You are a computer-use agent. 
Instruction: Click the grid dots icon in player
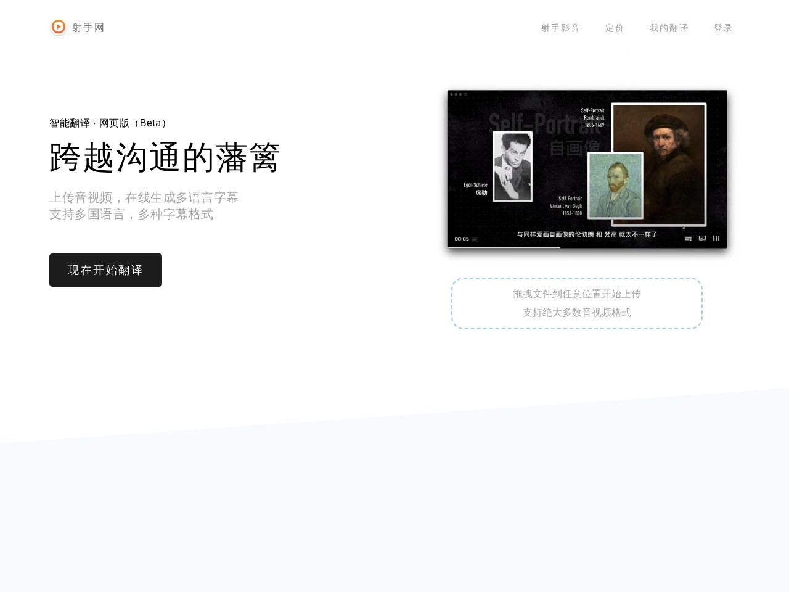point(716,238)
